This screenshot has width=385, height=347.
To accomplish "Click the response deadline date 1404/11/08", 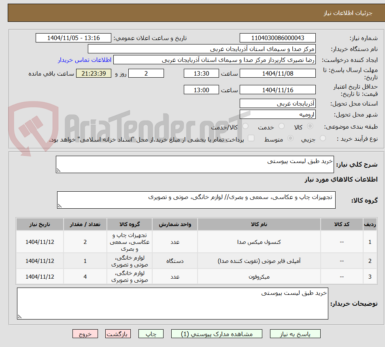I will (x=277, y=73).
